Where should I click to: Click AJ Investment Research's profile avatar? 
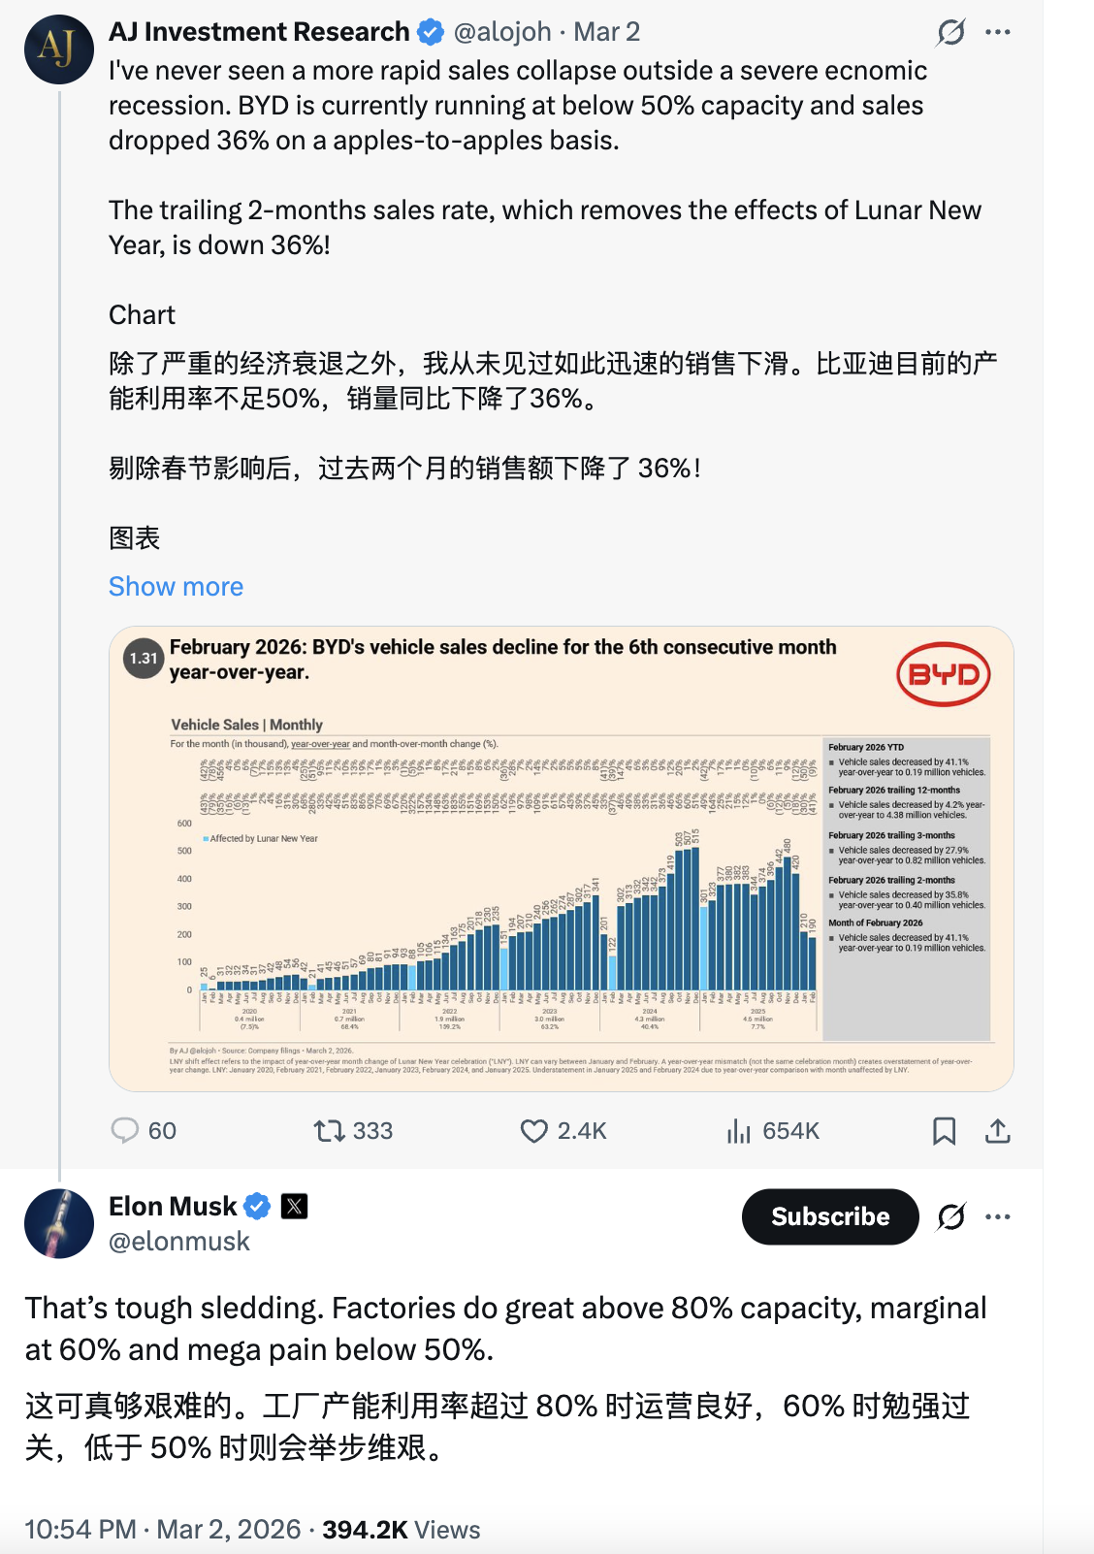click(58, 47)
